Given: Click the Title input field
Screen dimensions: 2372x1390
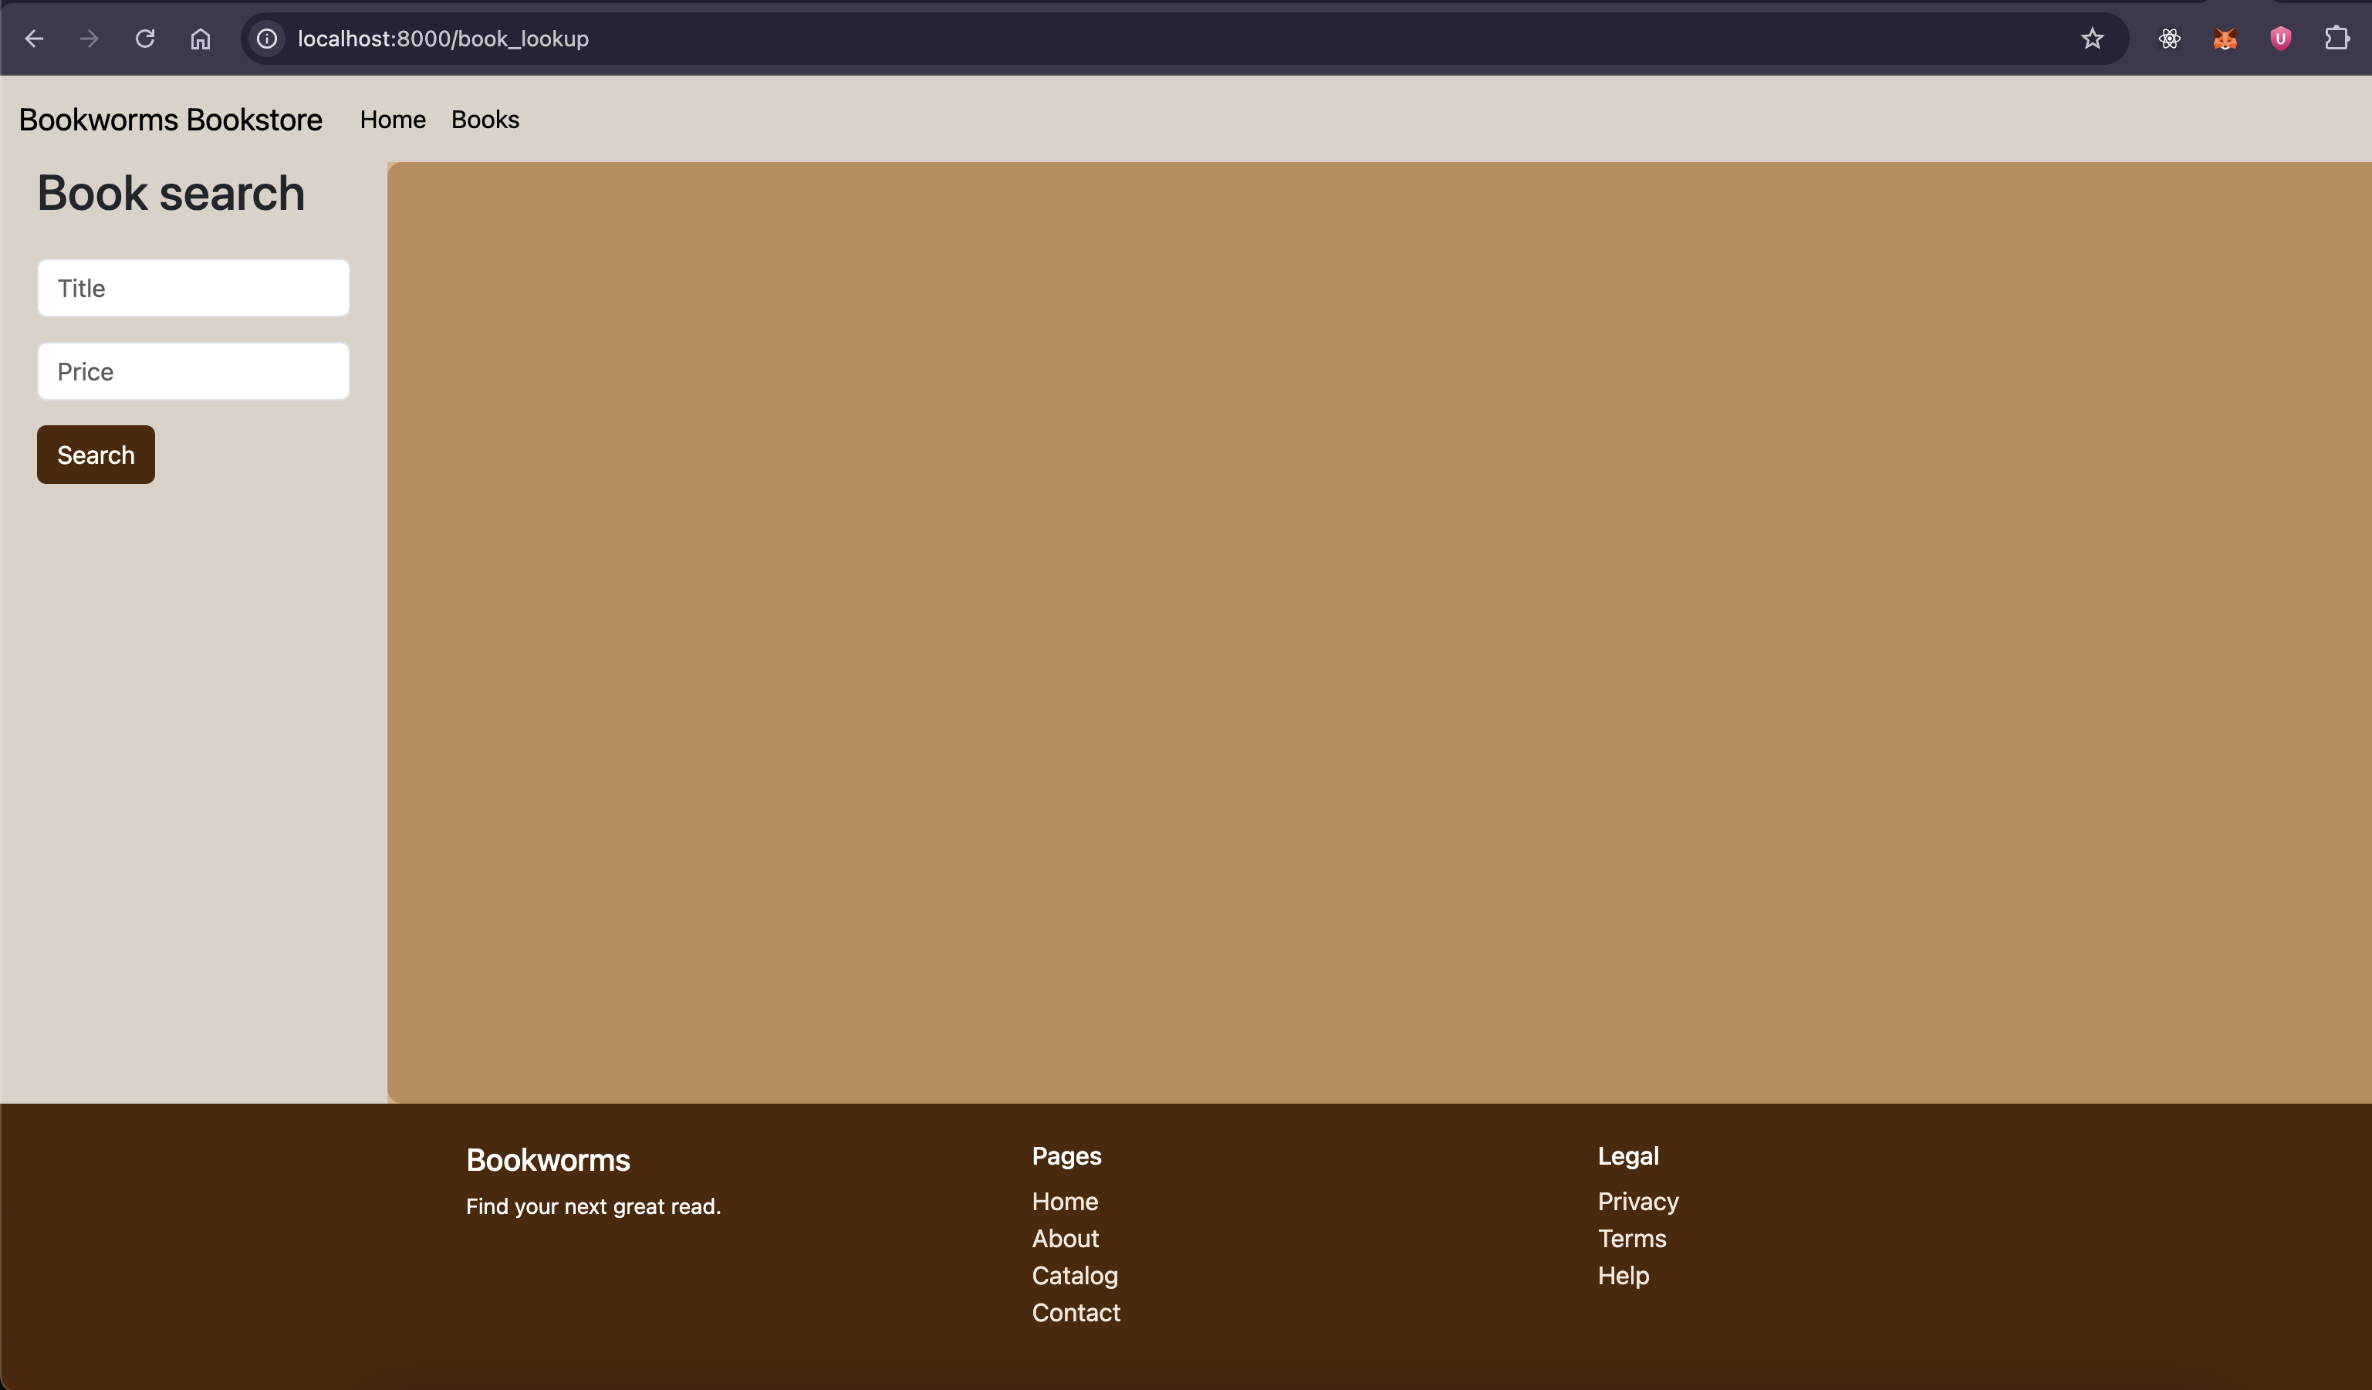Looking at the screenshot, I should coord(193,288).
